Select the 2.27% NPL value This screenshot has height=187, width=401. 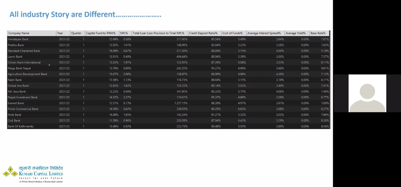127,97
